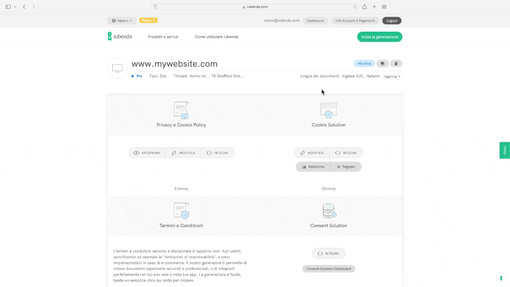This screenshot has width=510, height=287.
Task: Expand the Aggiungi language dropdown
Action: click(392, 76)
